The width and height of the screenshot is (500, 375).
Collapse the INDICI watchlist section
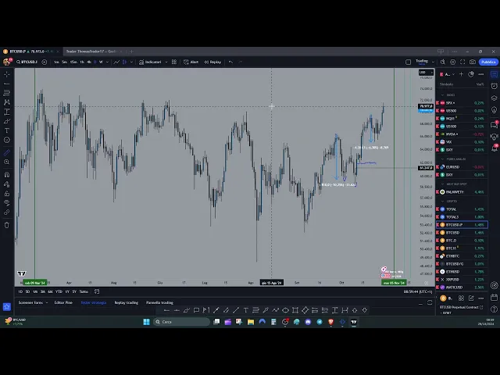(443, 95)
